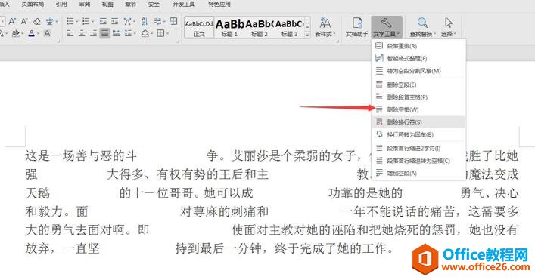Click the character shading A icon
This screenshot has width=535, height=280.
click(x=47, y=33)
